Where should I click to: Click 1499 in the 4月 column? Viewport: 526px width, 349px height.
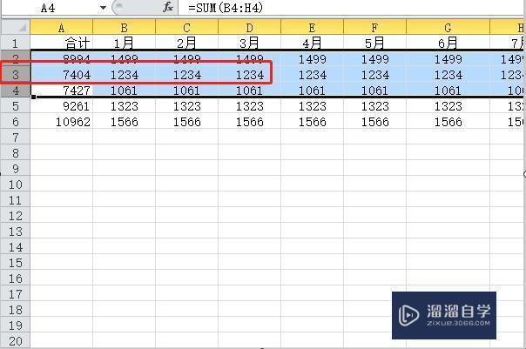coord(313,59)
